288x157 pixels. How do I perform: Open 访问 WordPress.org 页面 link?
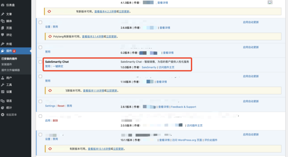coord(187,140)
